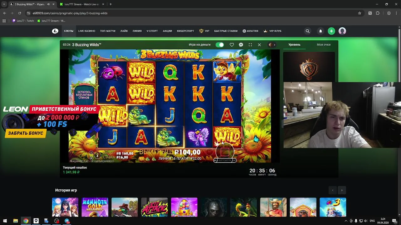This screenshot has height=225, width=401.
Task: Open the 'ЛИНИЯ' menu item
Action: tap(137, 31)
